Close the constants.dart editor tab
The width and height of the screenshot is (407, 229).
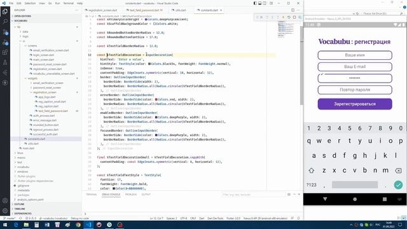tap(221, 10)
